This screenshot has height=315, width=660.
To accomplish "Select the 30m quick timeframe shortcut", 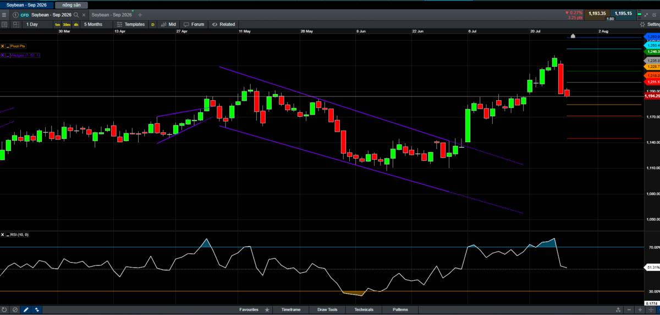I will [x=66, y=24].
